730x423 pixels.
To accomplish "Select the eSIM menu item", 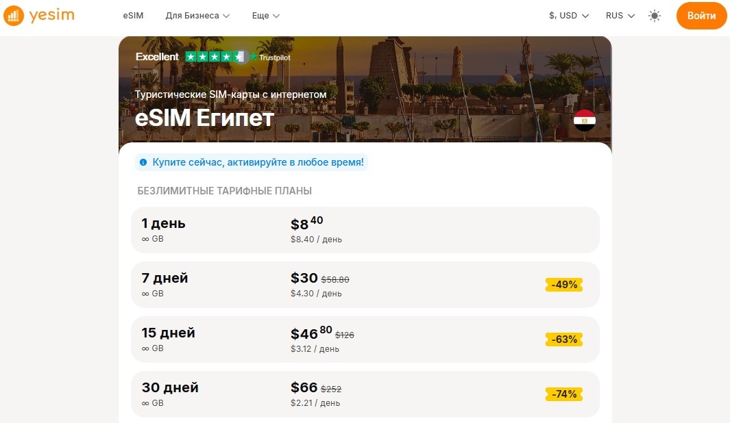I will 133,15.
